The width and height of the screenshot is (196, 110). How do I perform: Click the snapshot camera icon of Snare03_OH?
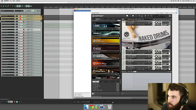149,61
